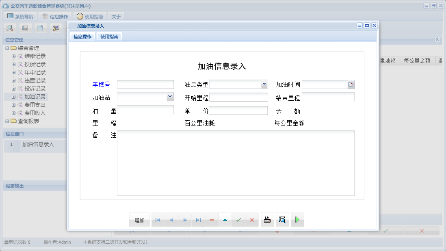Viewport: 446px width, 251px height.
Task: Click the blue document icon in the left toolbar
Action: 40,28
